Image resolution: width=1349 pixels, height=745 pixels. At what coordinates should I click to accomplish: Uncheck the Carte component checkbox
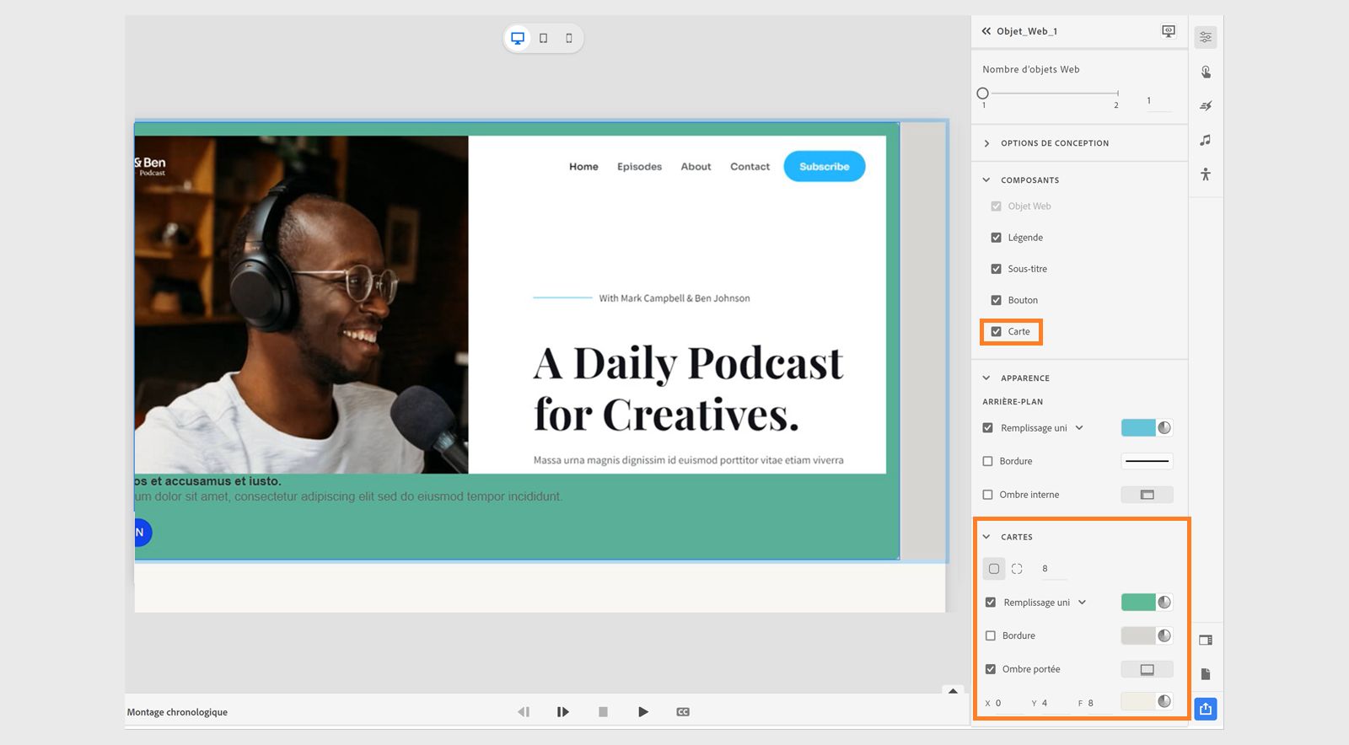pyautogui.click(x=997, y=331)
